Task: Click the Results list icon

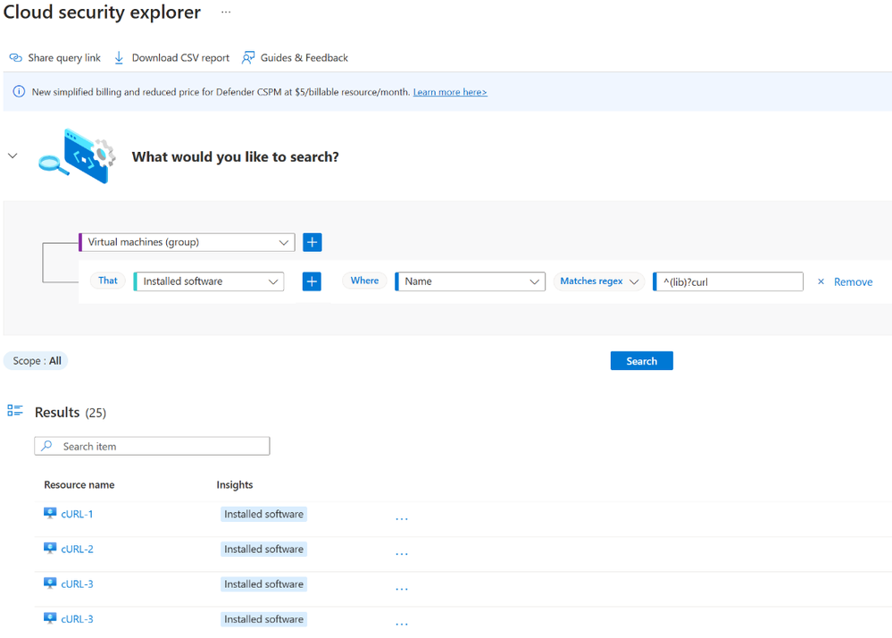Action: click(15, 410)
